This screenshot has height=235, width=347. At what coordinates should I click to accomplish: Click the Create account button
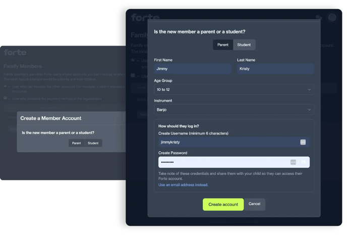[x=223, y=204]
